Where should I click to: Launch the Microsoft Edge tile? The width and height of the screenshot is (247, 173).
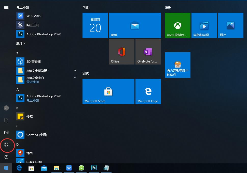(x=148, y=91)
